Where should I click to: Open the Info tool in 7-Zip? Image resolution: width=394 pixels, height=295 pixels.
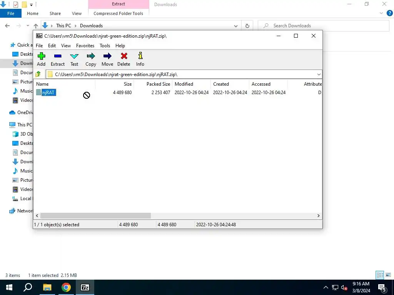click(x=140, y=60)
